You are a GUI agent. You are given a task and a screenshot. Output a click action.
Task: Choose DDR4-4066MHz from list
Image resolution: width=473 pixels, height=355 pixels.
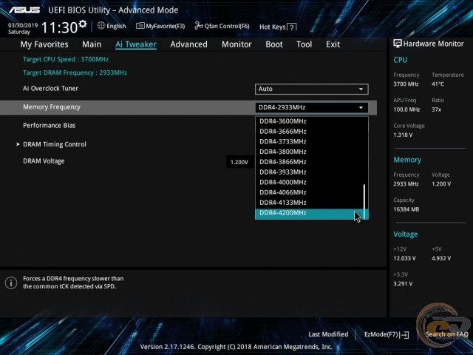point(312,192)
